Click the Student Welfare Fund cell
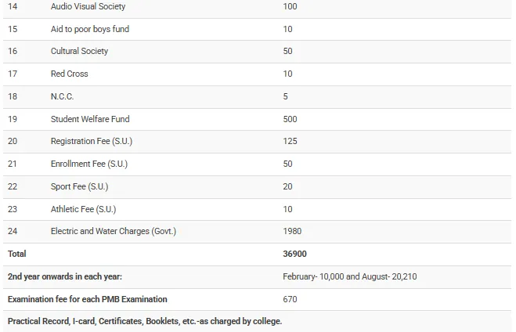The width and height of the screenshot is (516, 332). (x=90, y=119)
